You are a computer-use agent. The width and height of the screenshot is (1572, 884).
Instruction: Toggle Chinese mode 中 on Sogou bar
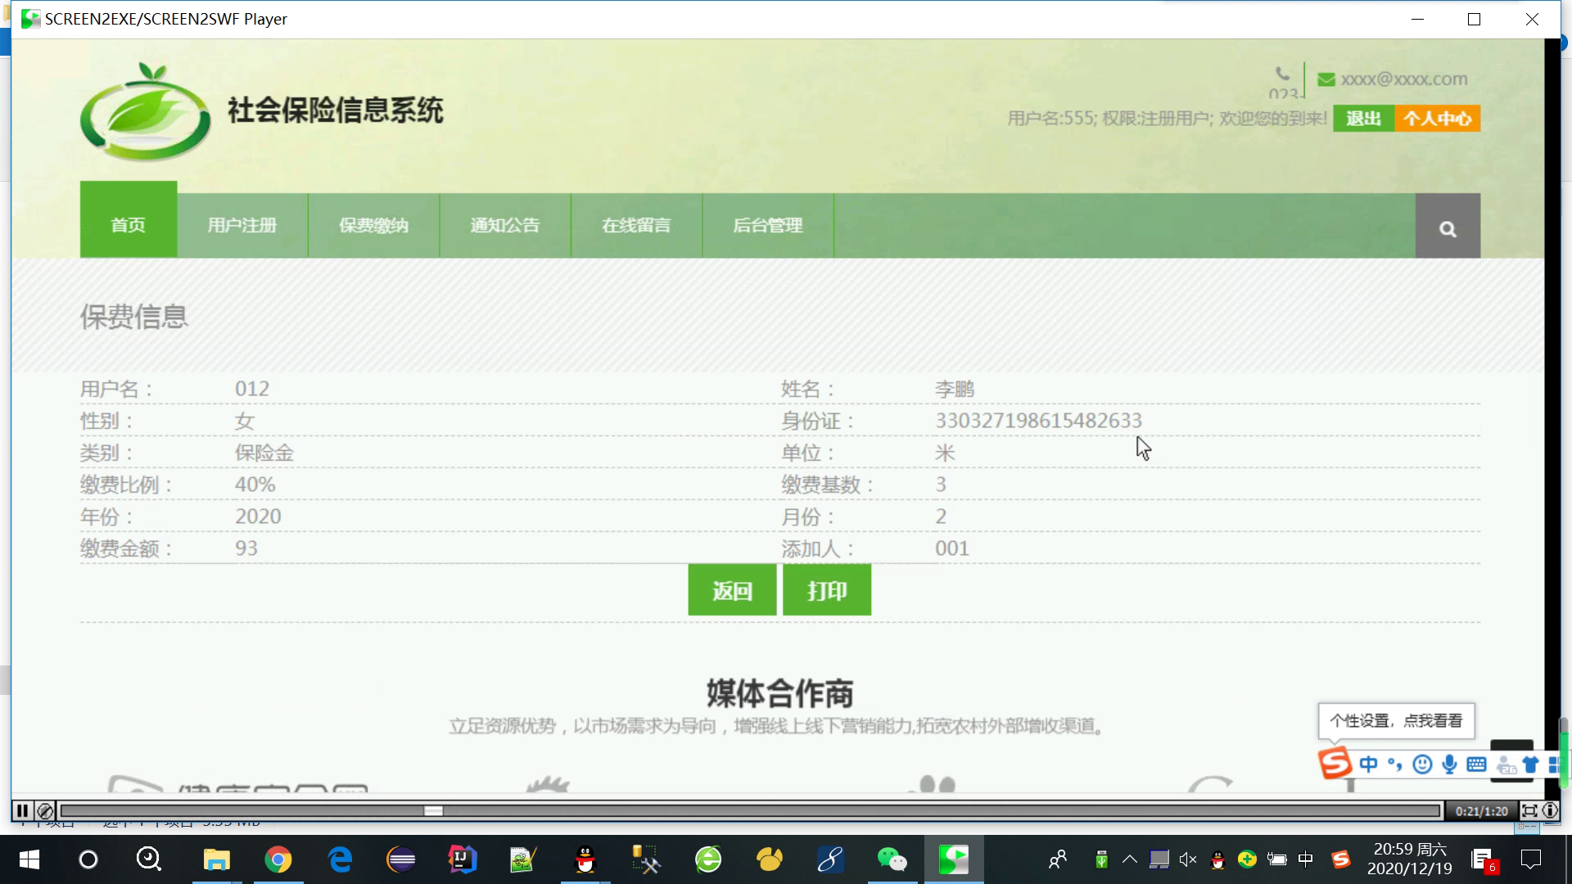coord(1368,764)
